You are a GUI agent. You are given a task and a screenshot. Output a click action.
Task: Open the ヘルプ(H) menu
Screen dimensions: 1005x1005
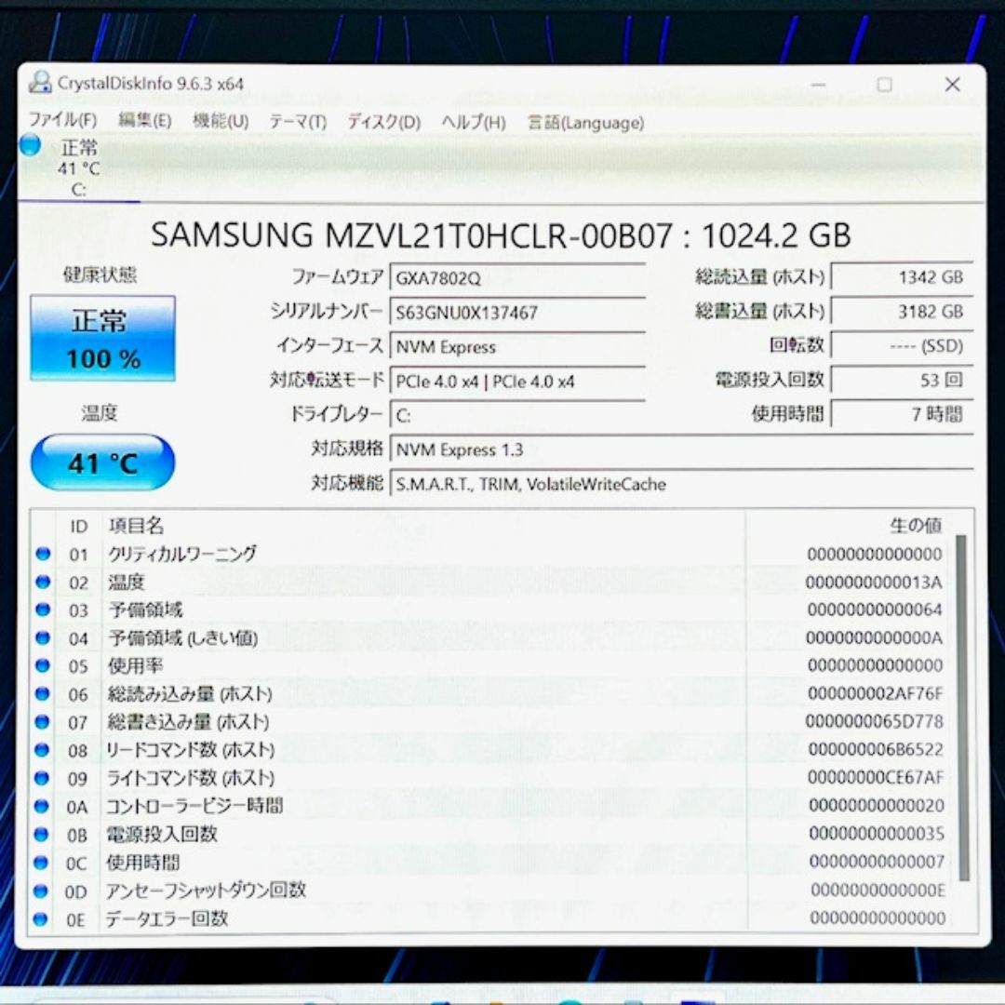[474, 122]
